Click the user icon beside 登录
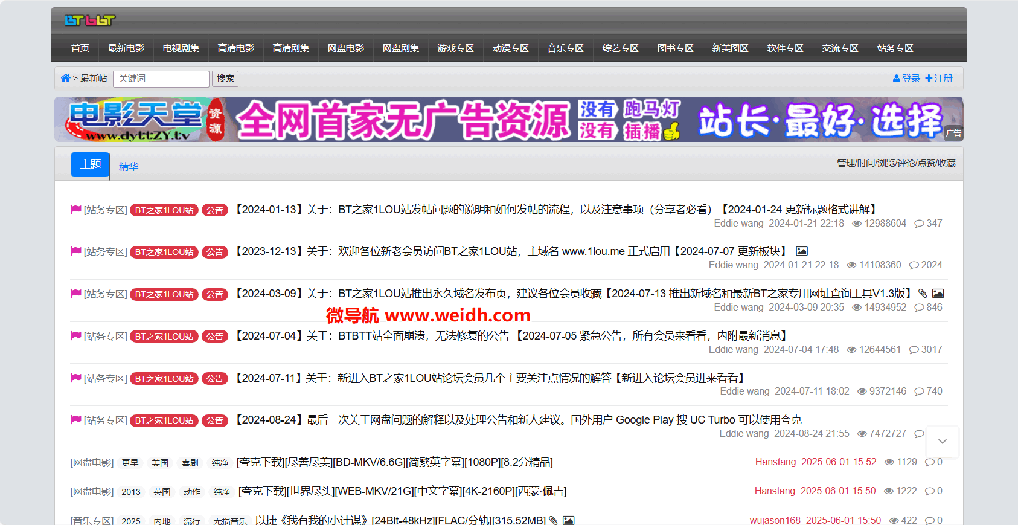The height and width of the screenshot is (525, 1018). (896, 79)
